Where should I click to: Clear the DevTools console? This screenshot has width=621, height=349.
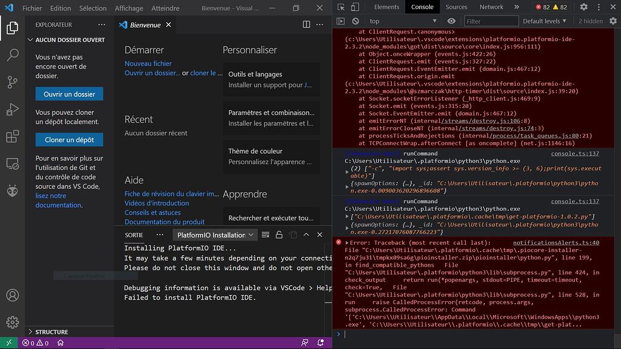(355, 21)
